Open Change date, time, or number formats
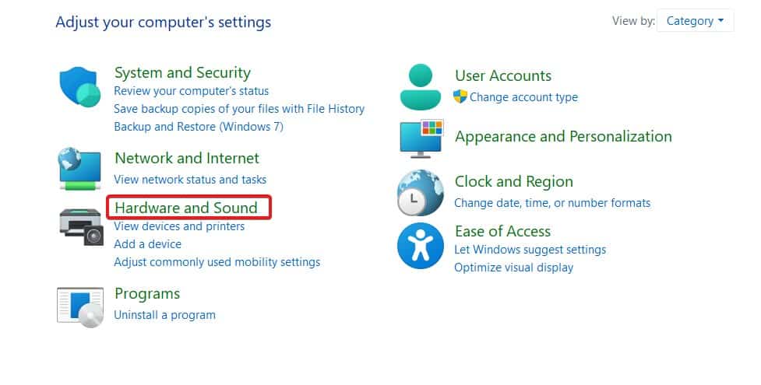The image size is (761, 385). point(552,203)
